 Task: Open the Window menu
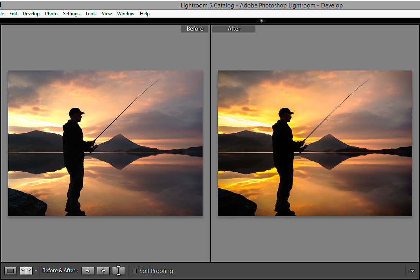tap(126, 14)
